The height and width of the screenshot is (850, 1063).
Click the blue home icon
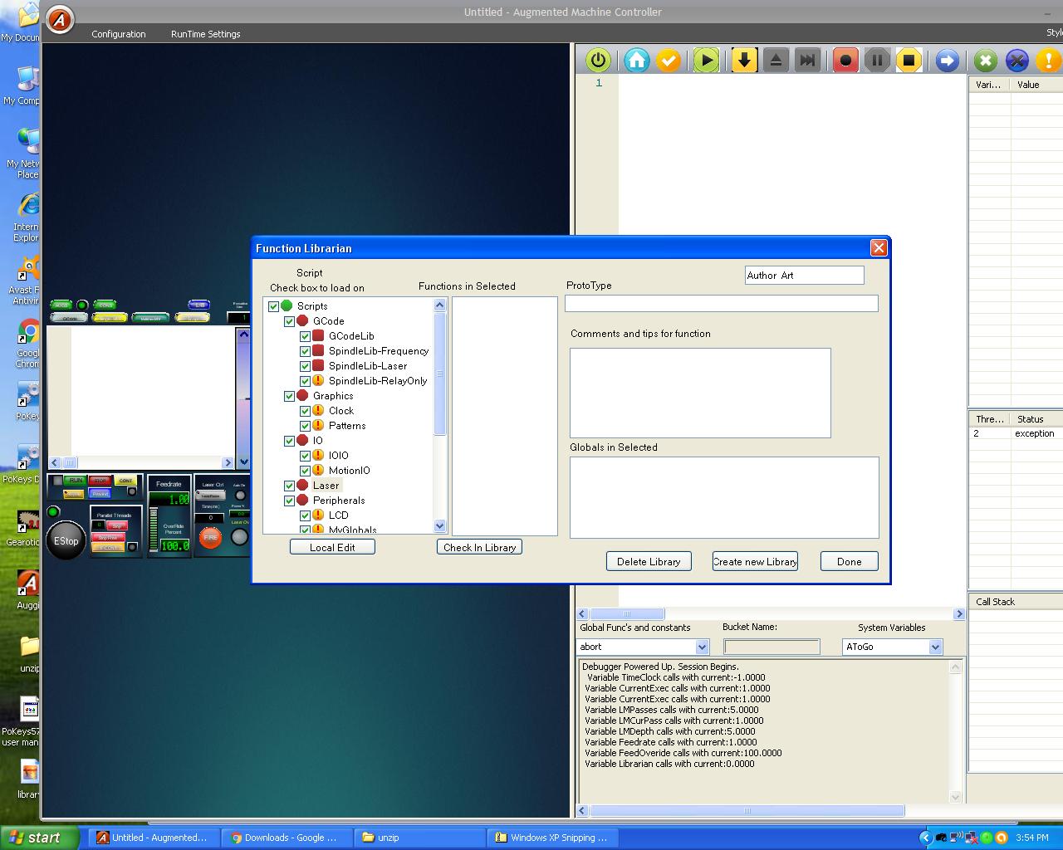637,60
